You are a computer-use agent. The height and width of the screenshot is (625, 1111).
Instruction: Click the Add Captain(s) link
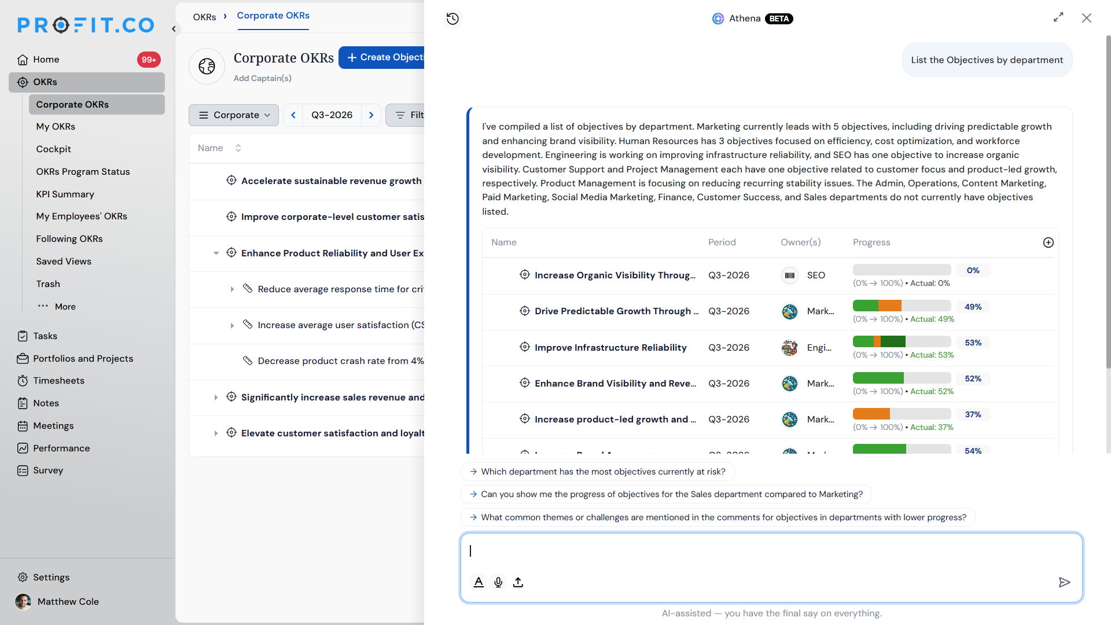tap(262, 78)
